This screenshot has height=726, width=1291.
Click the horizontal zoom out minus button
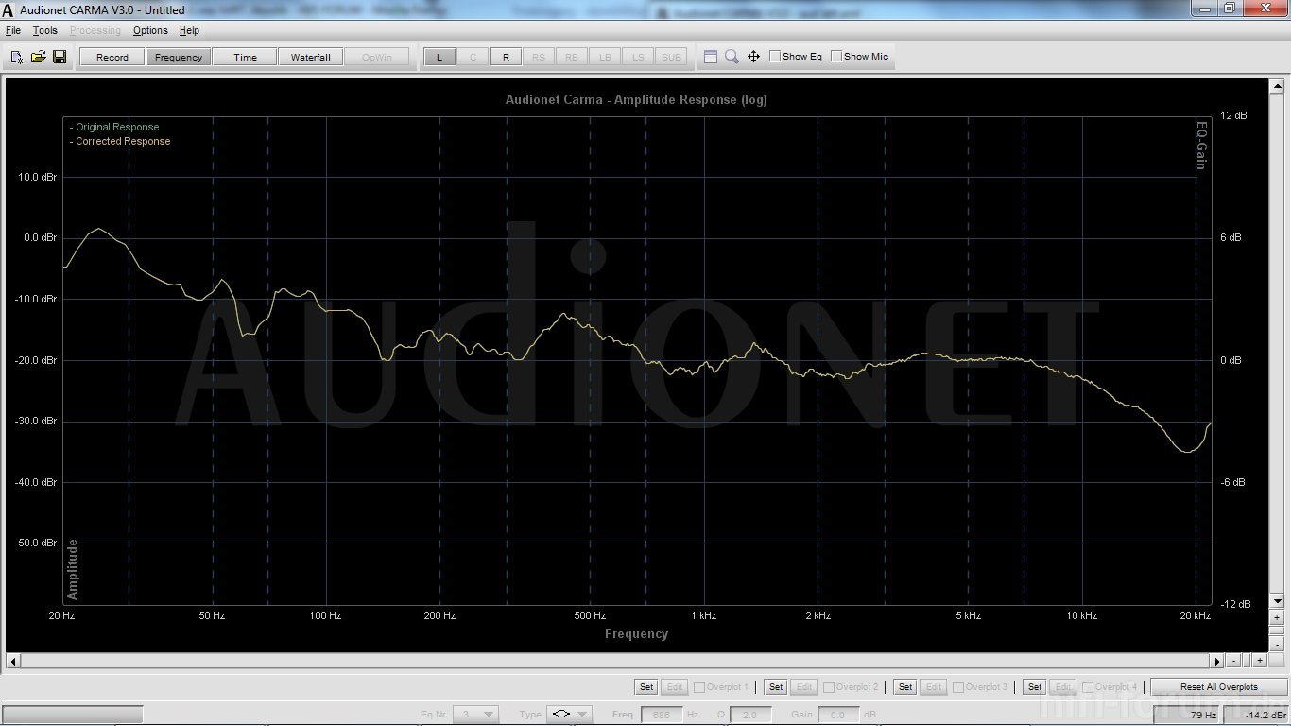pos(1234,661)
